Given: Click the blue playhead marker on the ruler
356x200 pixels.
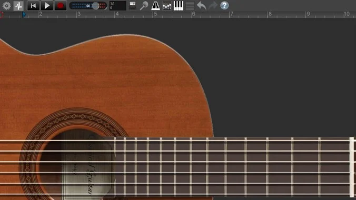Looking at the screenshot, I should 24,15.
